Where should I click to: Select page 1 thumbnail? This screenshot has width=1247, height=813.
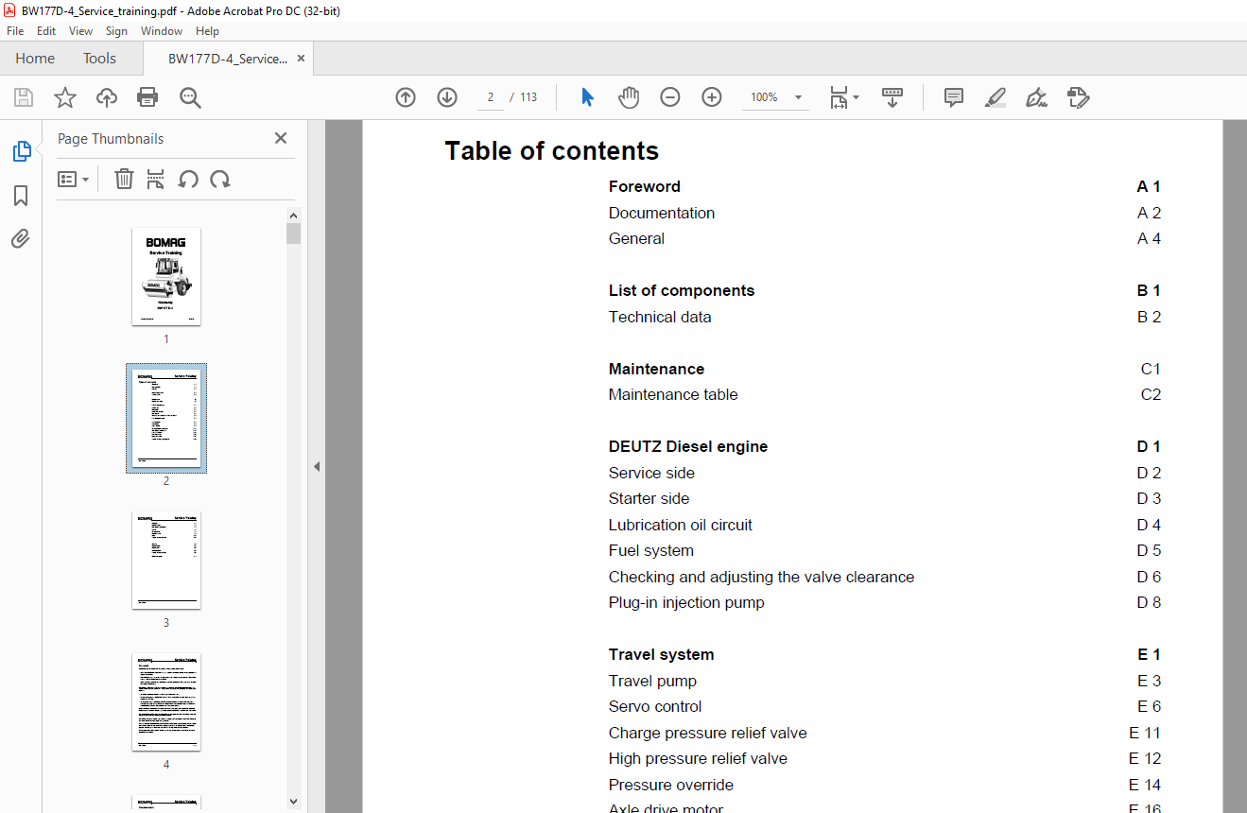(x=166, y=277)
